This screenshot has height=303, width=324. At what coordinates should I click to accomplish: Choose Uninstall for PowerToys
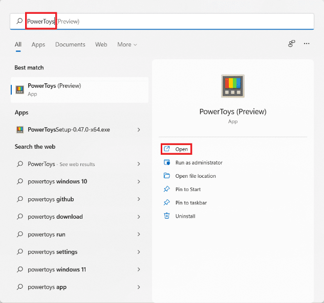coord(179,216)
